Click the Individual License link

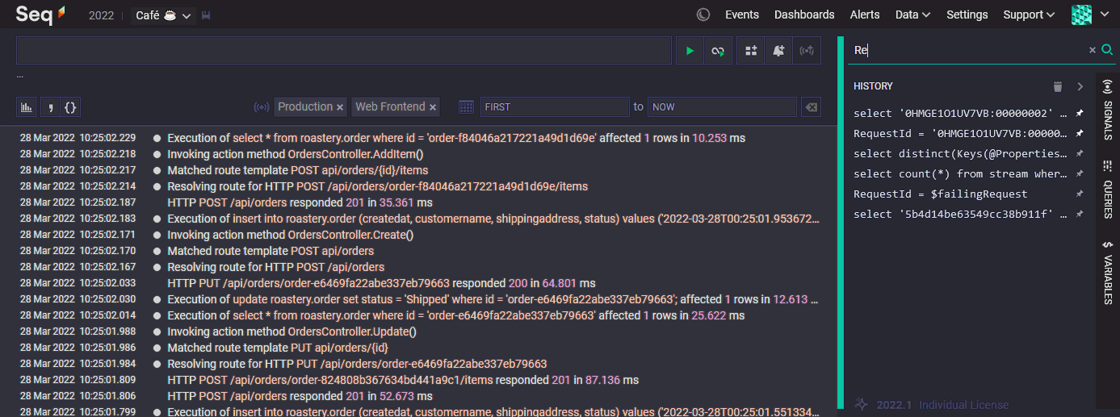click(963, 405)
